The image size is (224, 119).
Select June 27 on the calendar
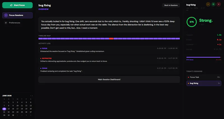pyautogui.click(x=31, y=112)
